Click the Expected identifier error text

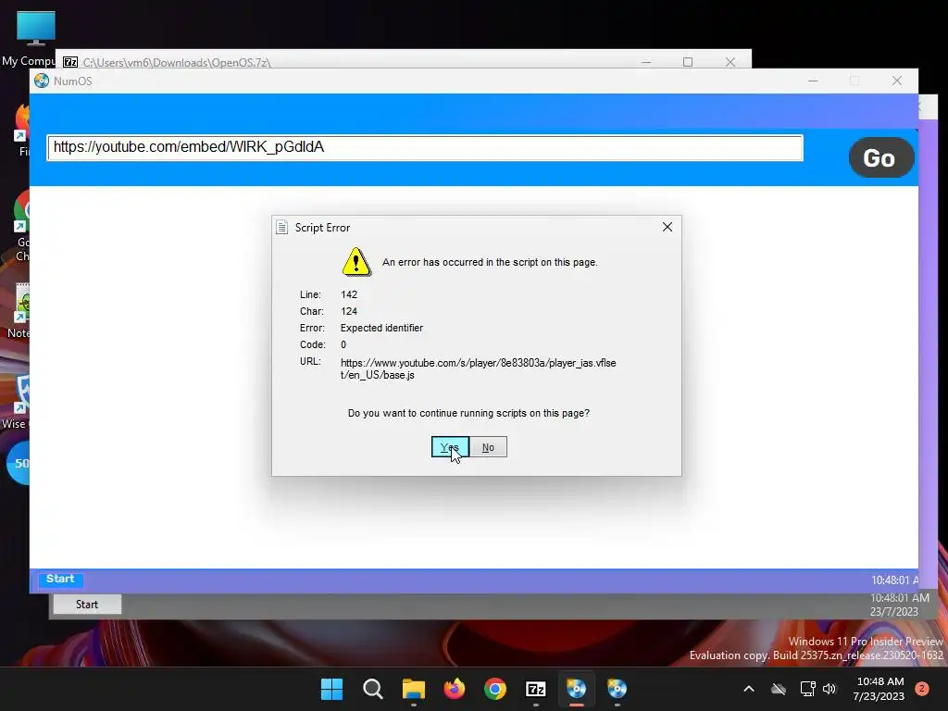click(x=381, y=328)
